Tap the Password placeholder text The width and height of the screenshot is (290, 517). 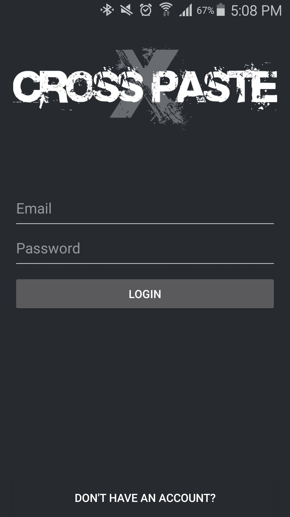[x=48, y=248]
